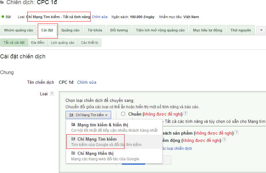Open the Đối tượng tab
The height and width of the screenshot is (173, 266).
(x=119, y=30)
